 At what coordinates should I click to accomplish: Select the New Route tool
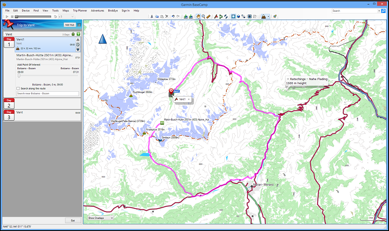click(221, 16)
